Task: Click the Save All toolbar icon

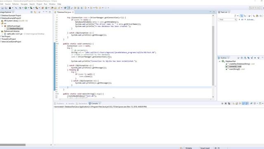Action: click(6, 8)
